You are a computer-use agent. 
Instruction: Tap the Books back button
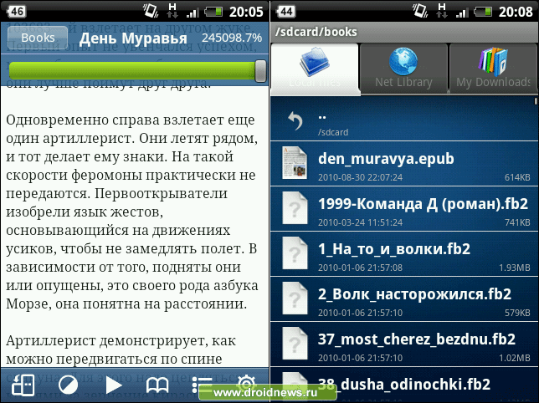click(38, 38)
